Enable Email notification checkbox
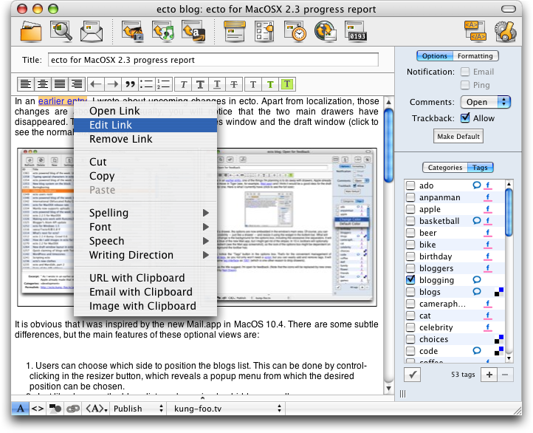 pyautogui.click(x=465, y=72)
